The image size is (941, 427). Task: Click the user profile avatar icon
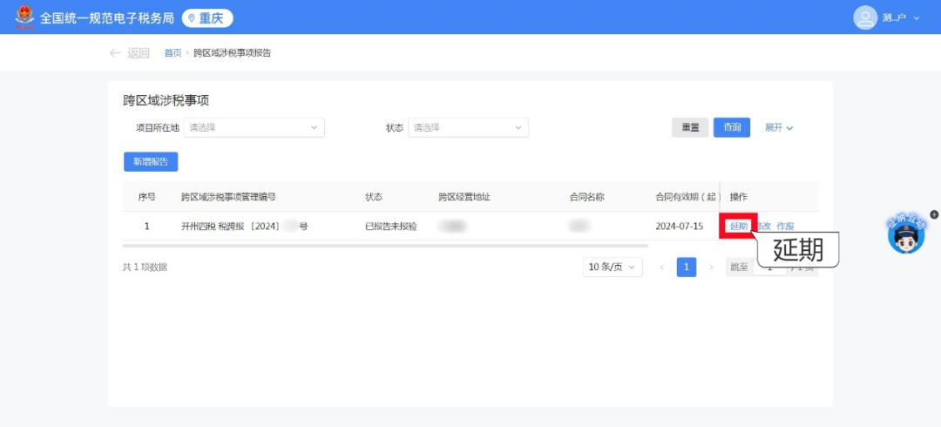(x=864, y=17)
